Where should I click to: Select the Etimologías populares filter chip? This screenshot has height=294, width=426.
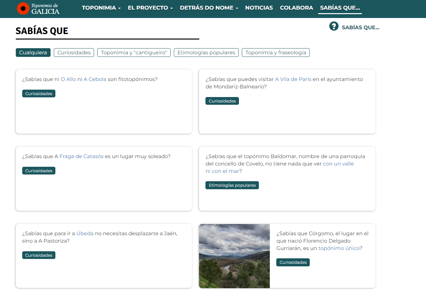coord(206,53)
